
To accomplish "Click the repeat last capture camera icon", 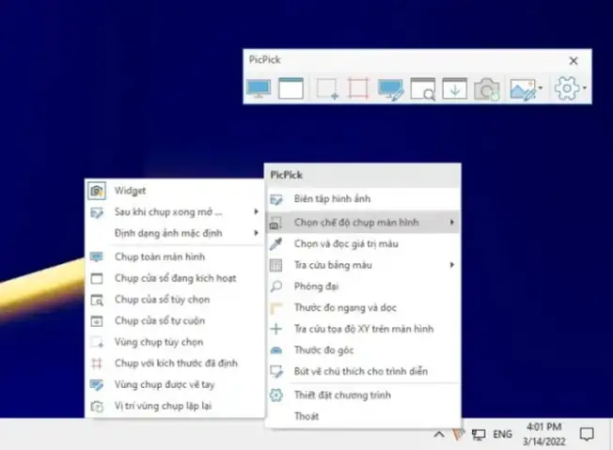I will click(x=487, y=89).
